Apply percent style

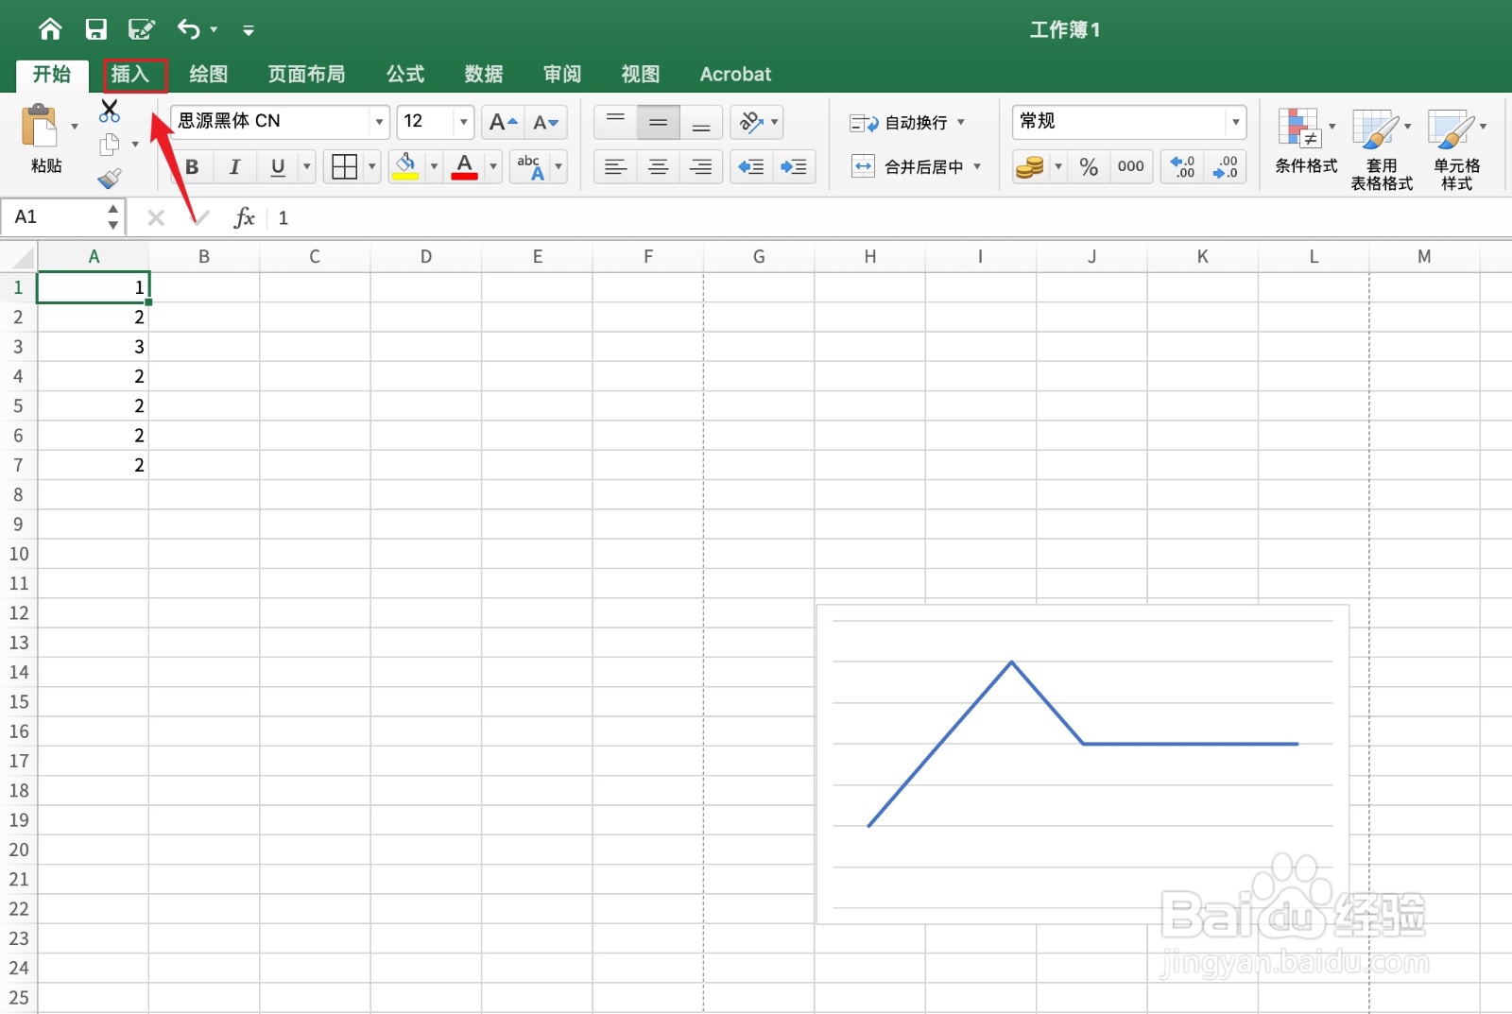click(1089, 167)
